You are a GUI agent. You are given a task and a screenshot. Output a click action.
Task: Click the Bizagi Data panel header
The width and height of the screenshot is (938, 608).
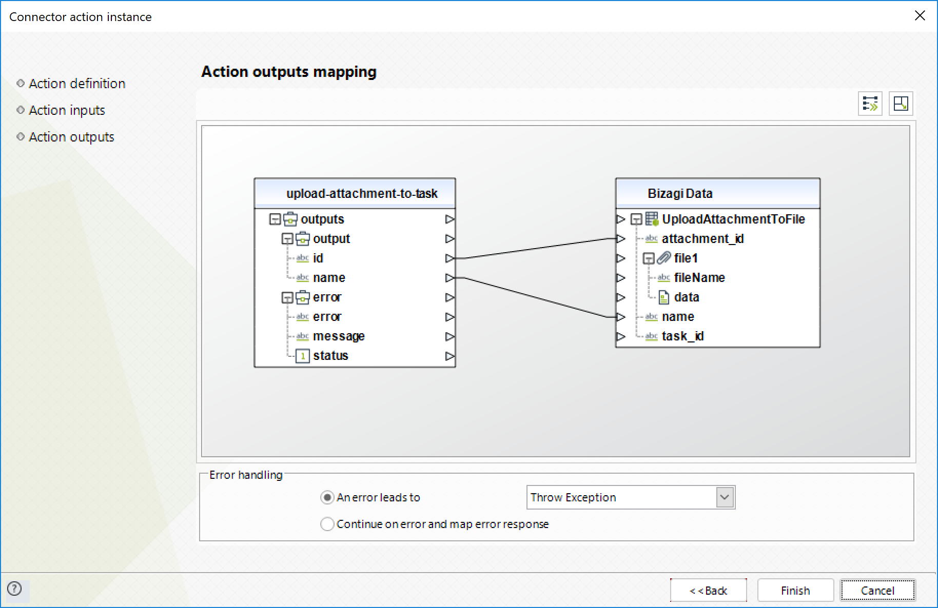718,193
